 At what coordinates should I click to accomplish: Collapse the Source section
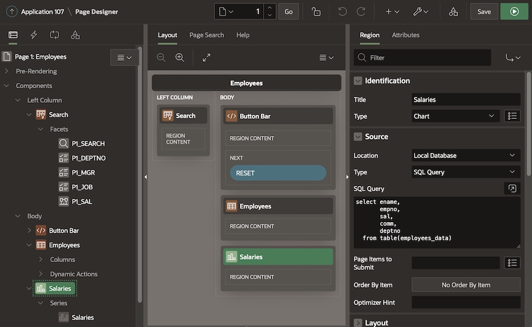click(358, 137)
